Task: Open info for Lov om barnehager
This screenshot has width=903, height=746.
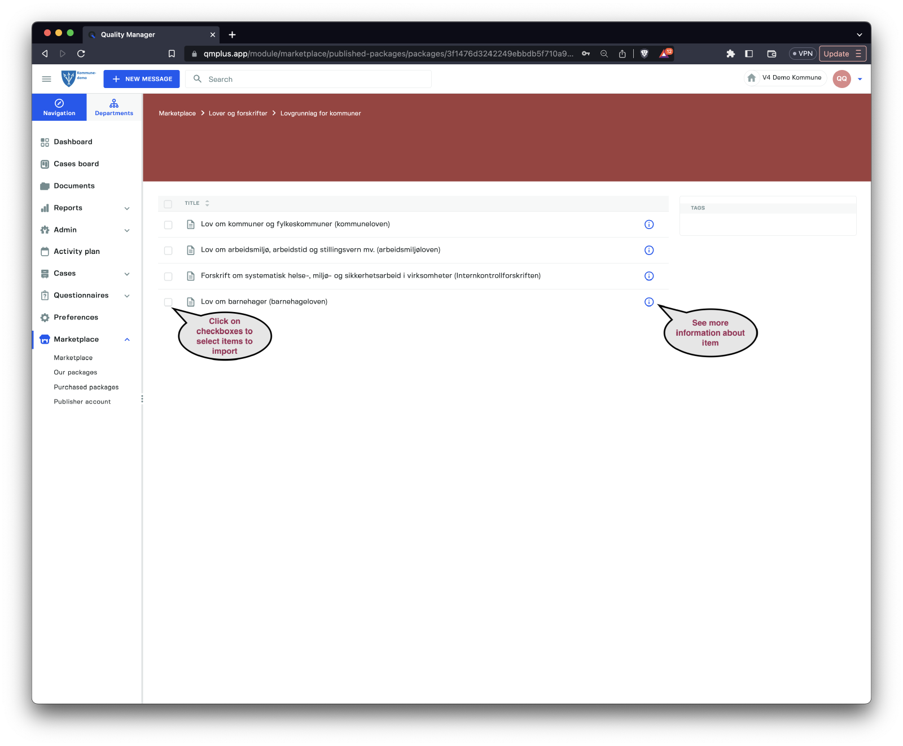Action: 649,302
